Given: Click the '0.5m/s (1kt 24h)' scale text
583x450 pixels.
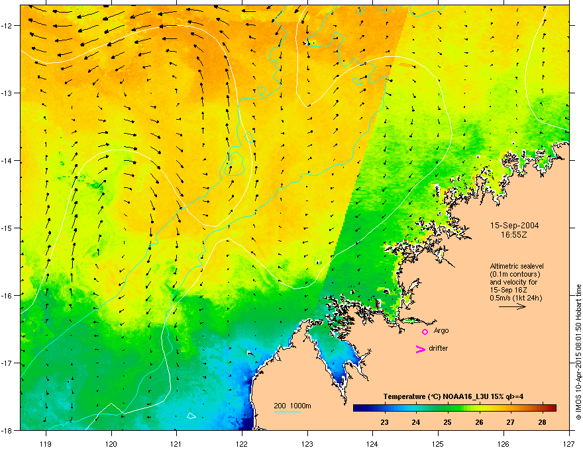Looking at the screenshot, I should click(x=515, y=298).
